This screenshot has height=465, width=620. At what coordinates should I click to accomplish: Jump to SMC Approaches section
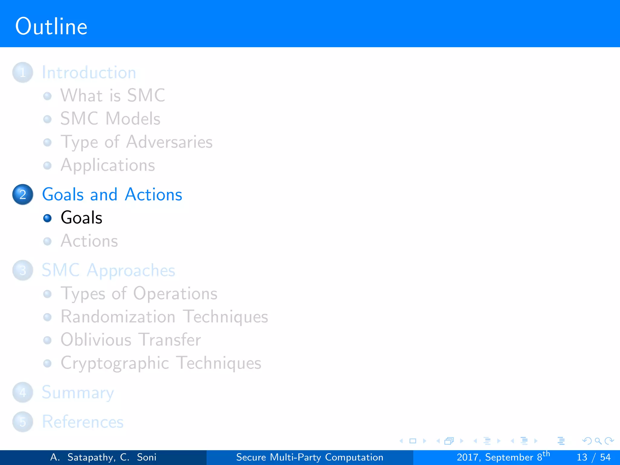108,270
